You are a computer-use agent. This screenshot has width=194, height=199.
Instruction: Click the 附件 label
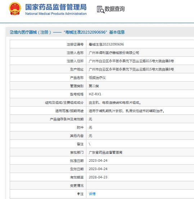coord(80,127)
